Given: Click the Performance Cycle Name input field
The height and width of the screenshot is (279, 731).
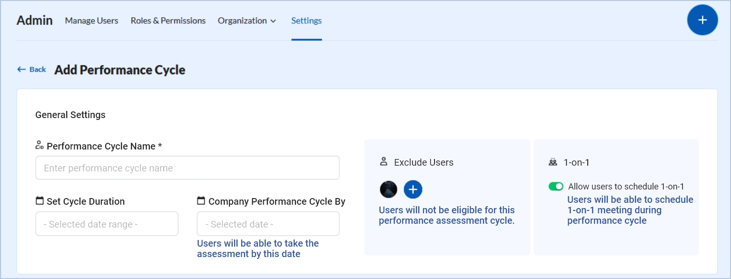Looking at the screenshot, I should [x=188, y=168].
